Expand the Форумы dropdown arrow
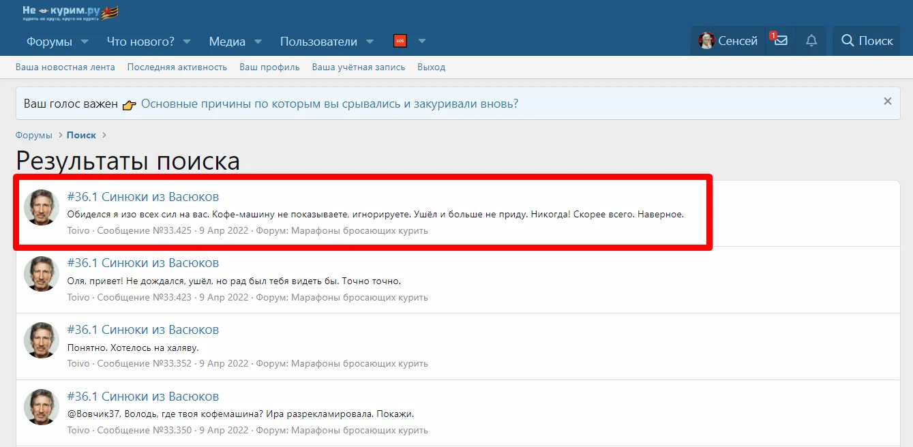Screen dimensions: 913x447 pyautogui.click(x=85, y=42)
